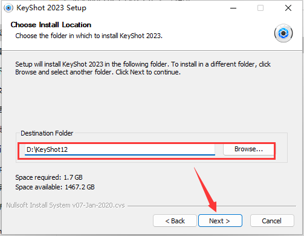Click the separator line beside Nullsoft label
The height and width of the screenshot is (236, 304).
(x=212, y=206)
